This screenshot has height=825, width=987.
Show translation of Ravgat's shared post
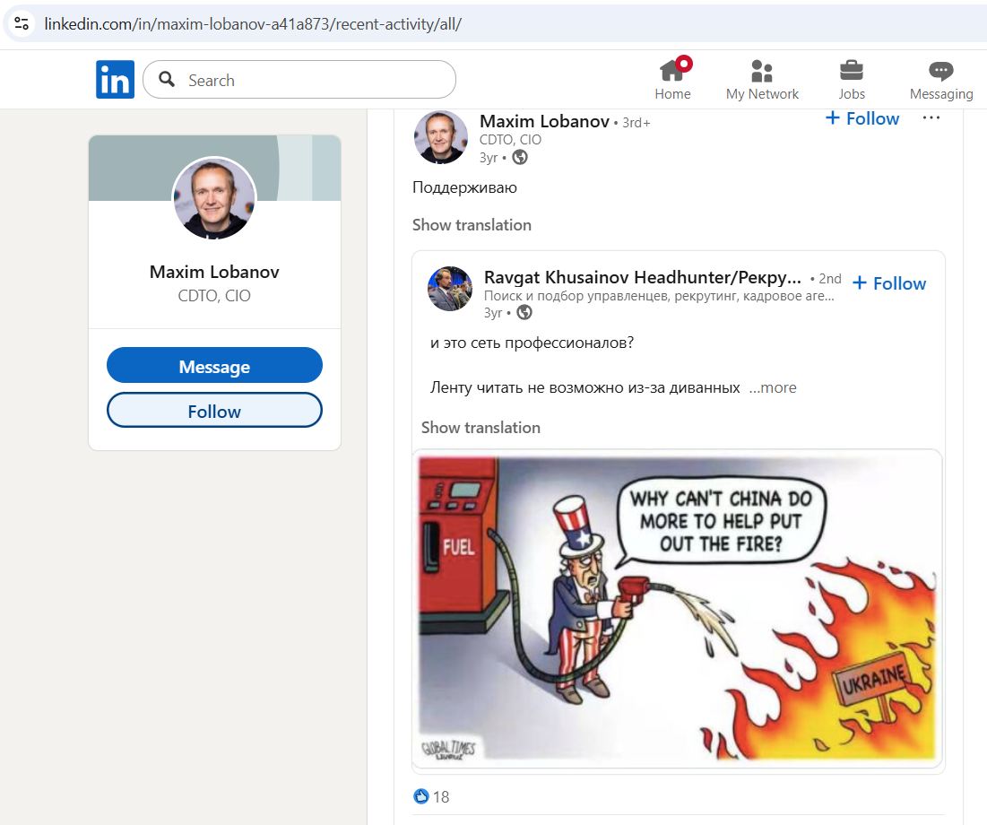[481, 428]
